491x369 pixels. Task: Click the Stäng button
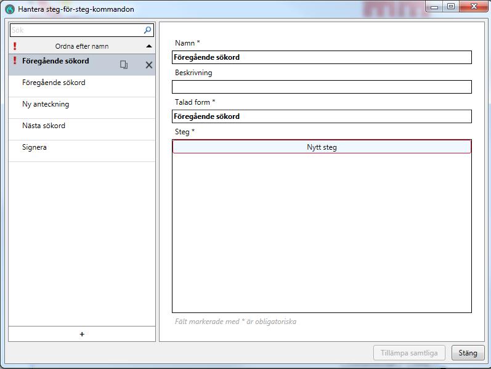point(468,353)
